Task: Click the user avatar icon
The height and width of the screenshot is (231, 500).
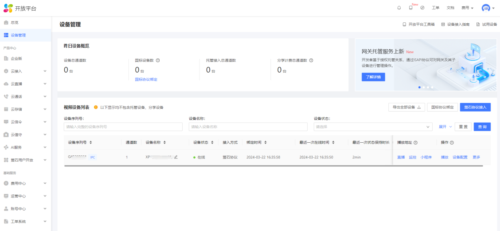Action: [x=486, y=8]
